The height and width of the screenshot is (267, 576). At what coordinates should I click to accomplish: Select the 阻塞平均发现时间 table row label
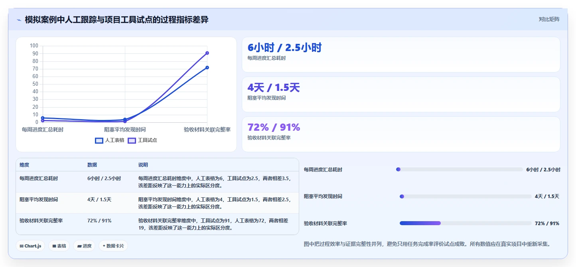[x=39, y=200]
